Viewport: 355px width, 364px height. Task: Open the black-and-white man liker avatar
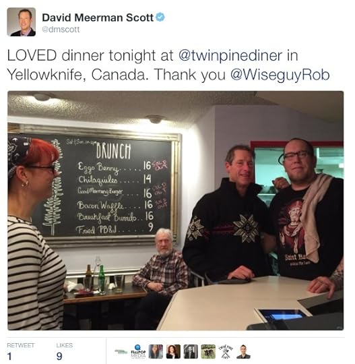pyautogui.click(x=191, y=351)
